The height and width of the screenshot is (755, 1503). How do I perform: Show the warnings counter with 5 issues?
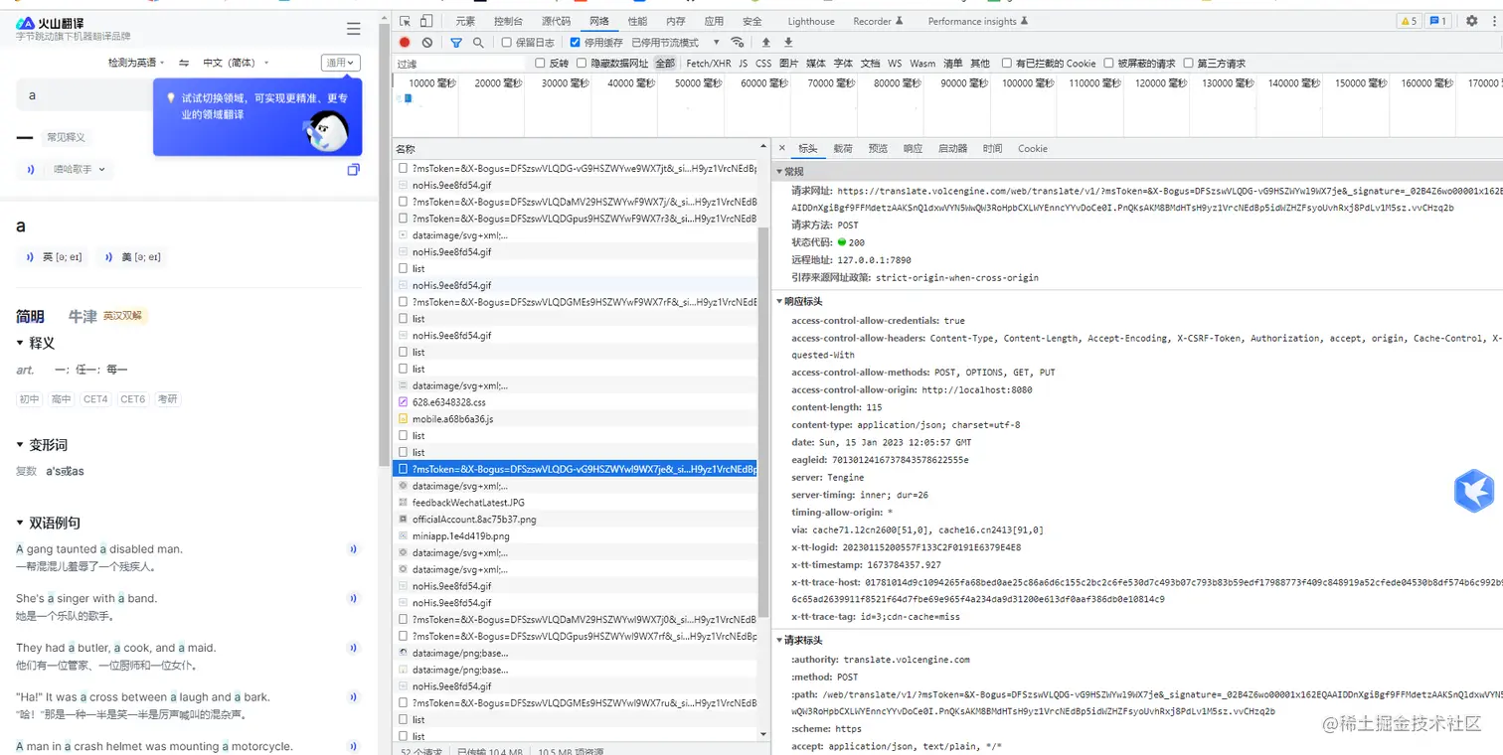pyautogui.click(x=1410, y=21)
